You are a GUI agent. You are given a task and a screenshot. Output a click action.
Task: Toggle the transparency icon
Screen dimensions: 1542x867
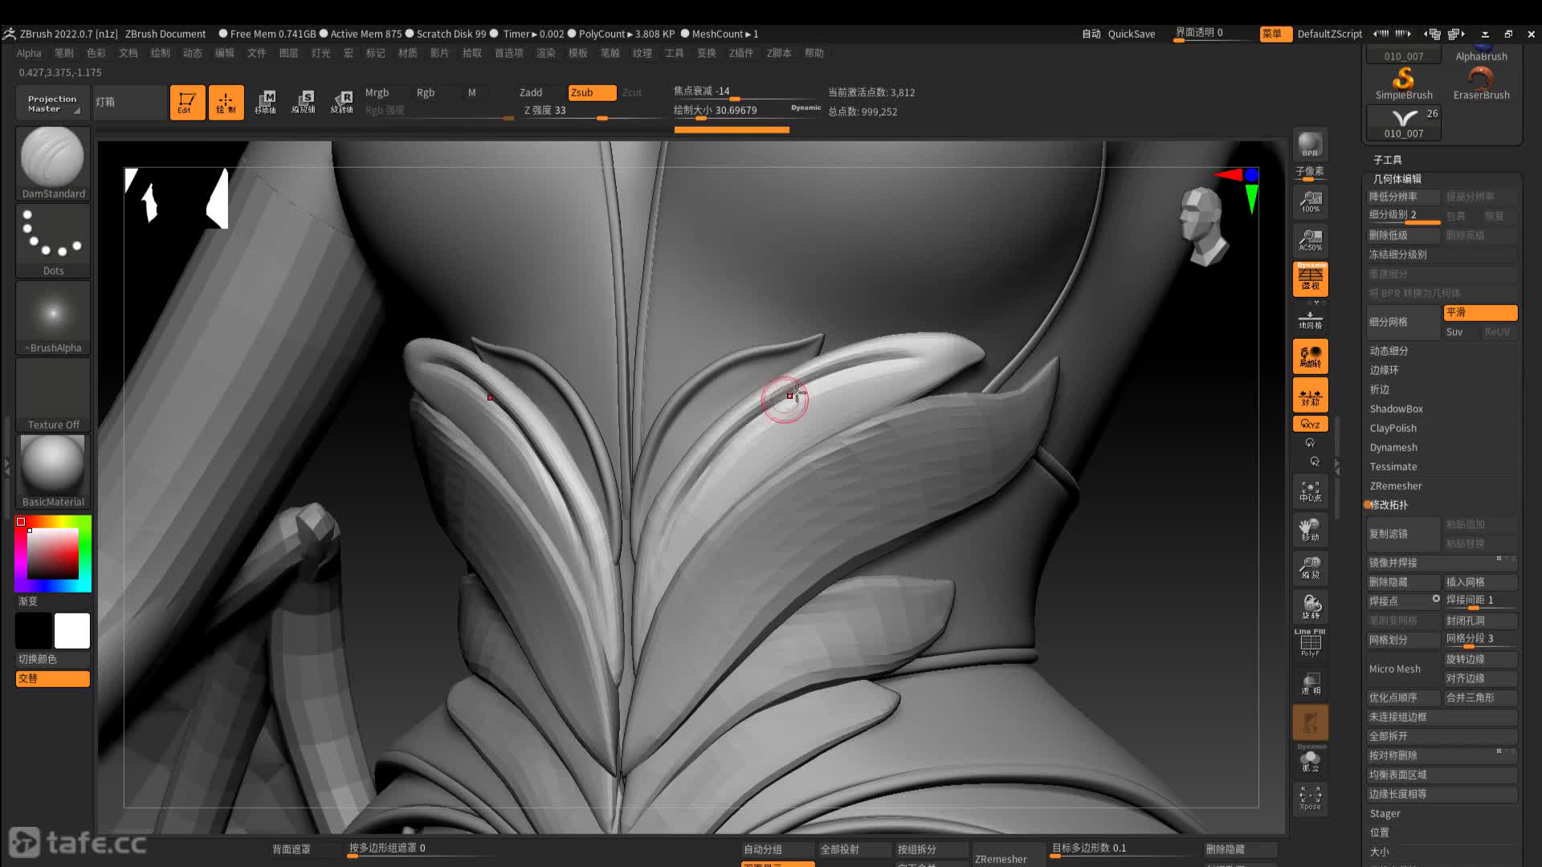tap(1310, 683)
